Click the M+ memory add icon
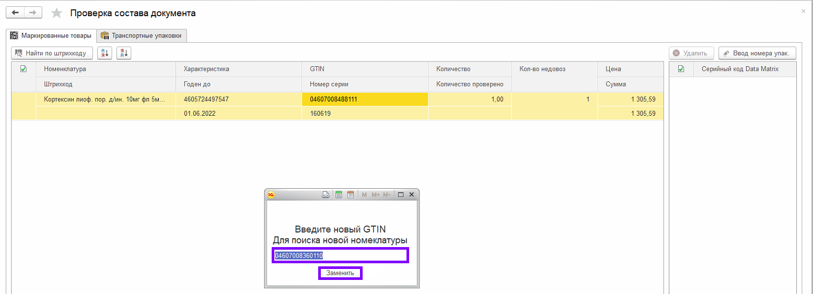This screenshot has height=294, width=813. [375, 194]
